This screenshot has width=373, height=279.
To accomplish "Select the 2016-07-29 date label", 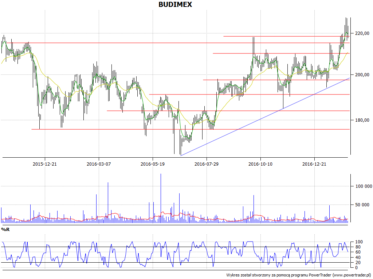I will [x=207, y=164].
